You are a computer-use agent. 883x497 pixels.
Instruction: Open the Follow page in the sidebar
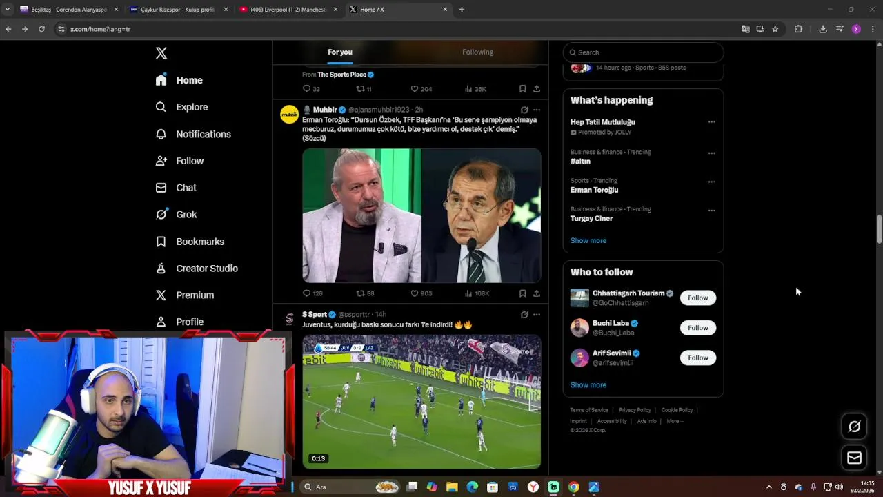180,161
